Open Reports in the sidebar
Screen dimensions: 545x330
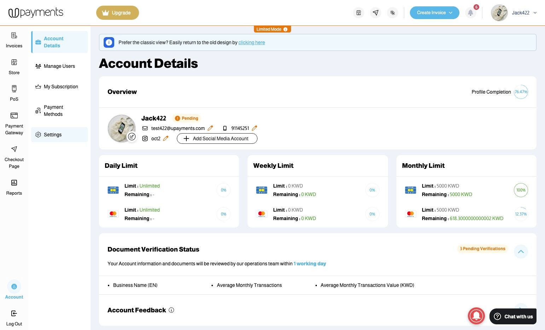click(14, 187)
